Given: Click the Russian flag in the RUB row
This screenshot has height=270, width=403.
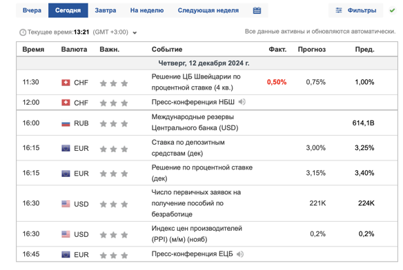Looking at the screenshot, I should click(x=66, y=123).
